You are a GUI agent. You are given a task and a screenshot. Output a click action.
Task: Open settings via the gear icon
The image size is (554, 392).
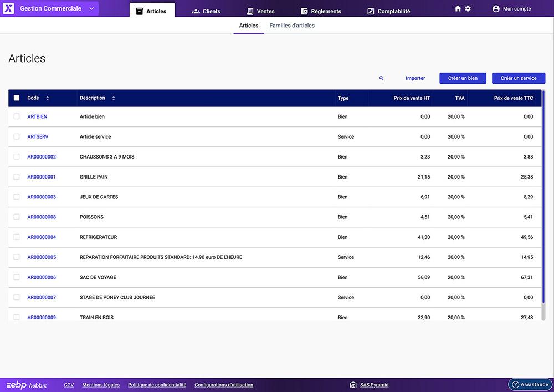pyautogui.click(x=469, y=8)
